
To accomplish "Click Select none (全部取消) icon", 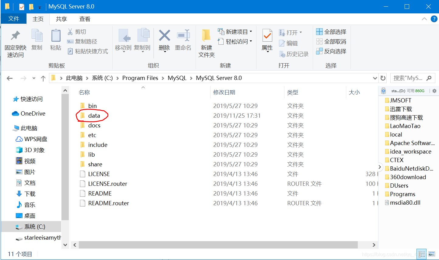I will [x=319, y=41].
